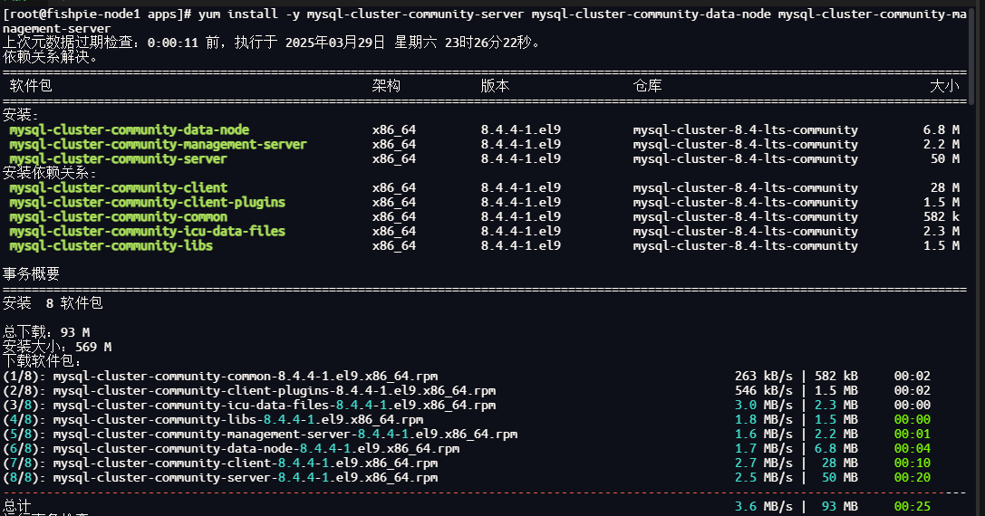985x516 pixels.
Task: Click the metadata expiration check line dated 2025年03月29日
Action: pyautogui.click(x=271, y=43)
